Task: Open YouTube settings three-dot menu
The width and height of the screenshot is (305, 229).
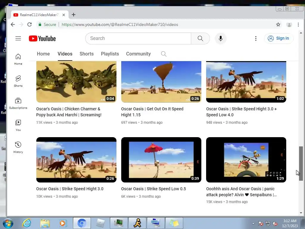Action: point(256,38)
